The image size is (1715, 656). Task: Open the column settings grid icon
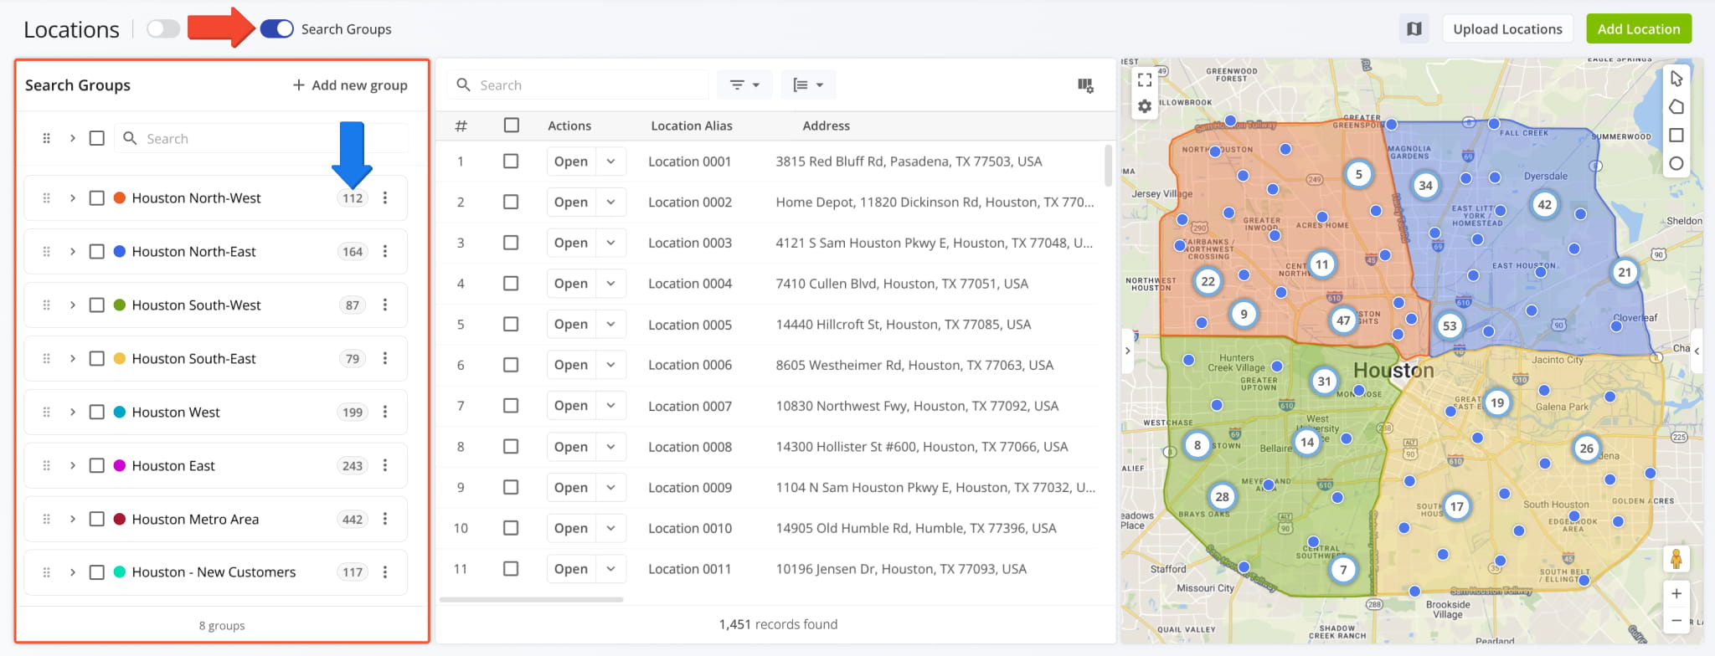1085,85
